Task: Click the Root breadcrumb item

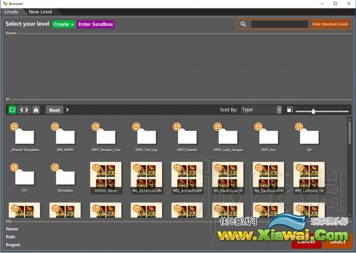Action: tap(54, 110)
